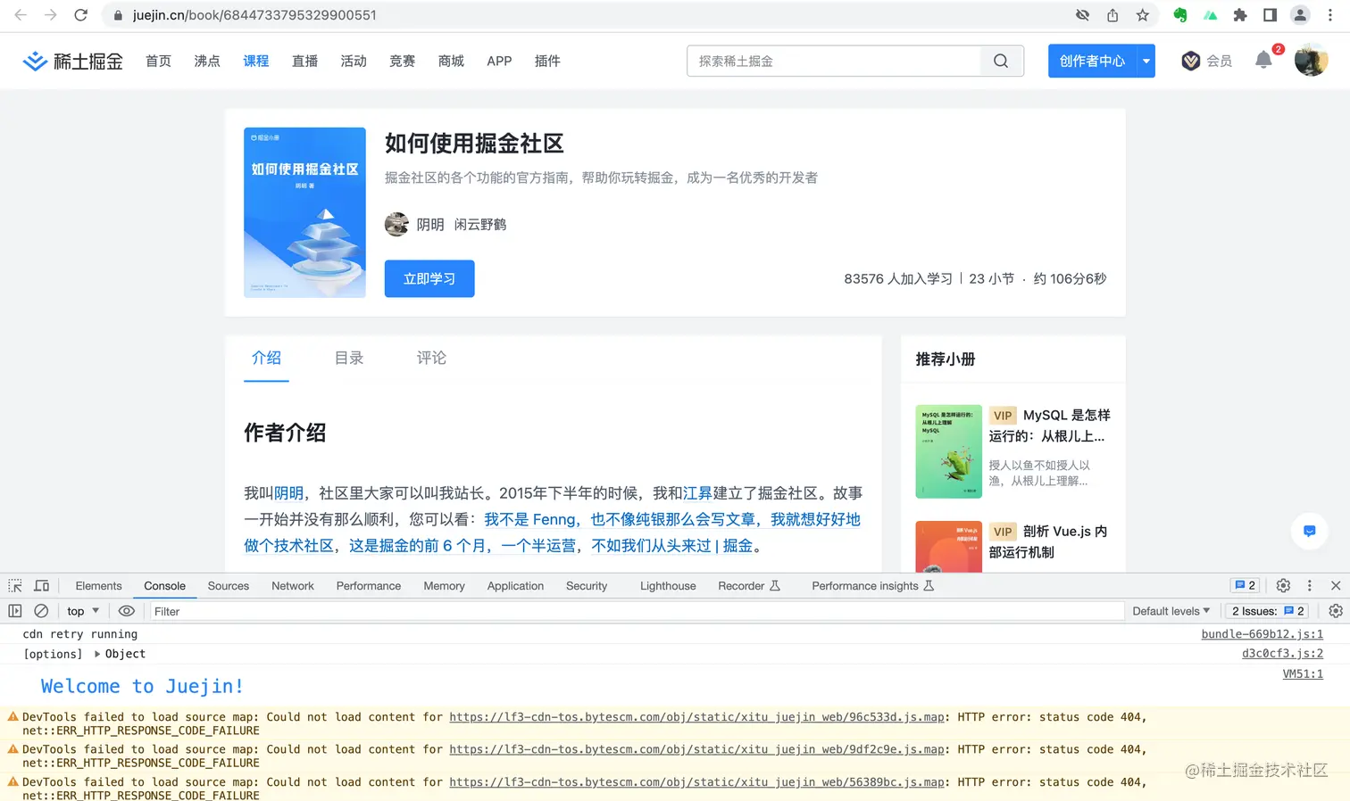Click the browser address bar URL
This screenshot has width=1350, height=801.
(x=254, y=15)
